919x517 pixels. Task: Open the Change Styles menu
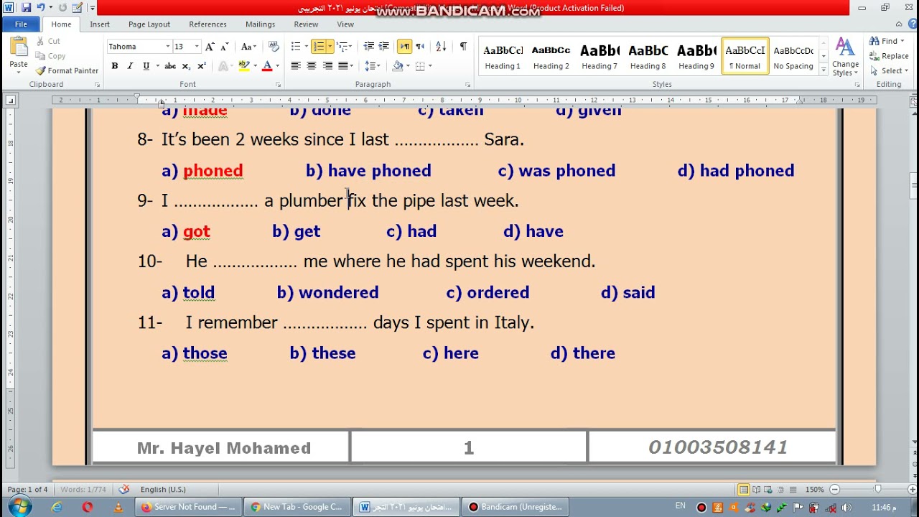pos(845,57)
